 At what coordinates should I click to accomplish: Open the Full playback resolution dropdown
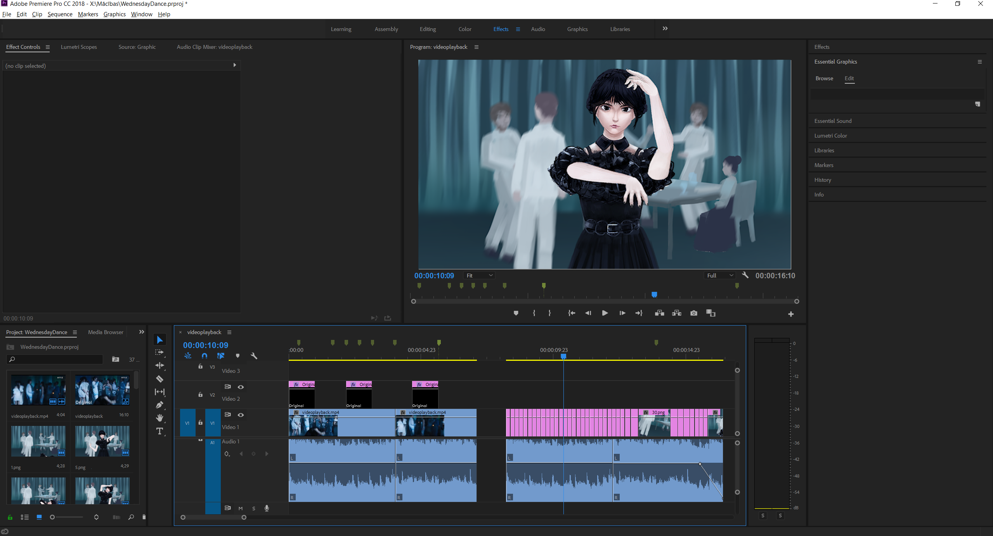[720, 276]
